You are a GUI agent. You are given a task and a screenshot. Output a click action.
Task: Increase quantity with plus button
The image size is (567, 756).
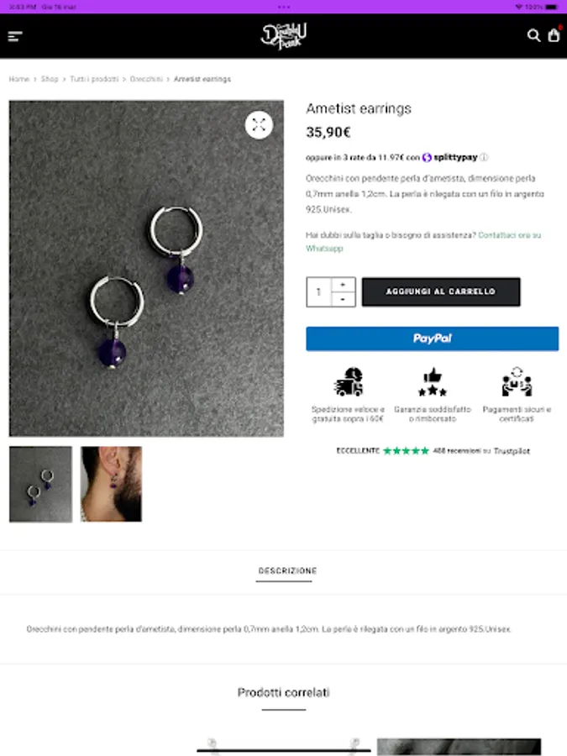343,285
